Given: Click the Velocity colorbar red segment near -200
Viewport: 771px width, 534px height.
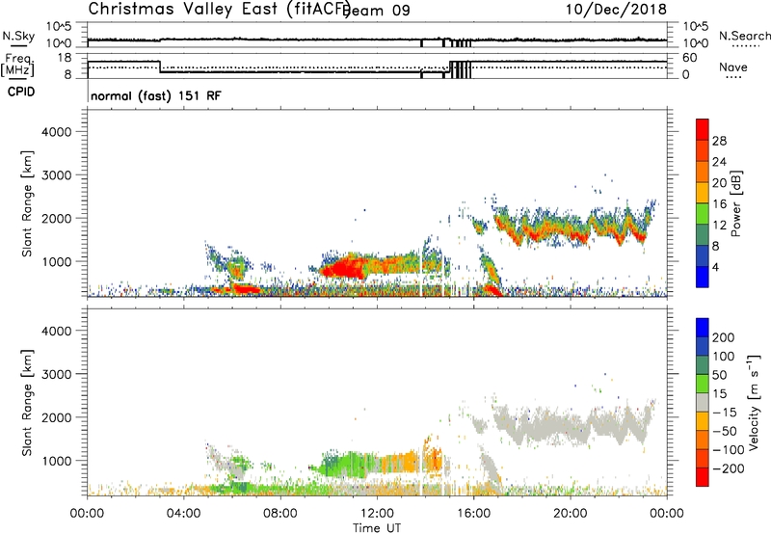Looking at the screenshot, I should pyautogui.click(x=703, y=477).
